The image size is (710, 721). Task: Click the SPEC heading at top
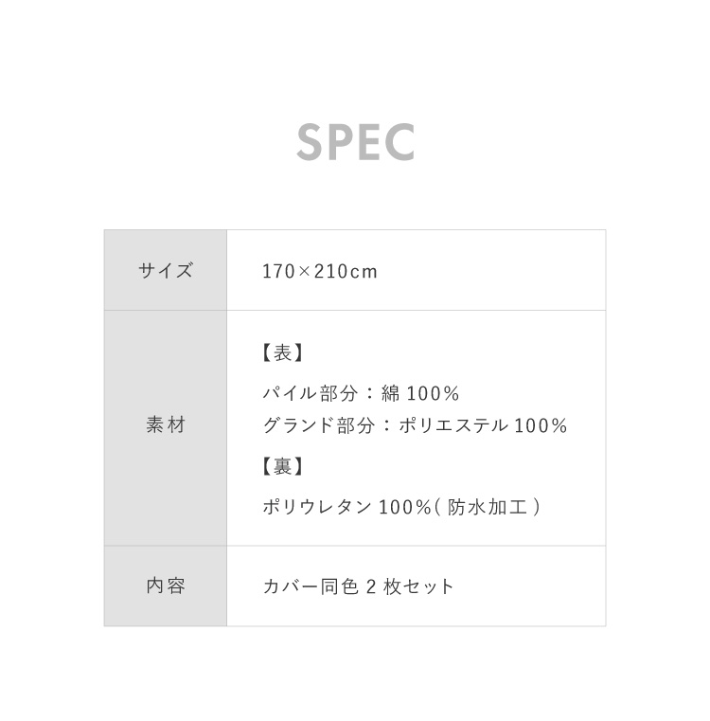click(x=355, y=142)
